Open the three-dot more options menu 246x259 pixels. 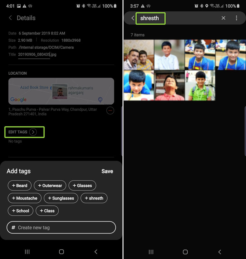[x=236, y=18]
